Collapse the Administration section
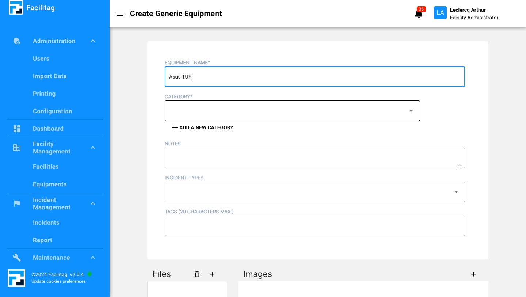 click(x=93, y=41)
